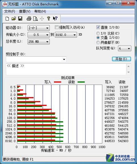Click the green 读取 legend swatch
The height and width of the screenshot is (164, 137).
[81, 82]
